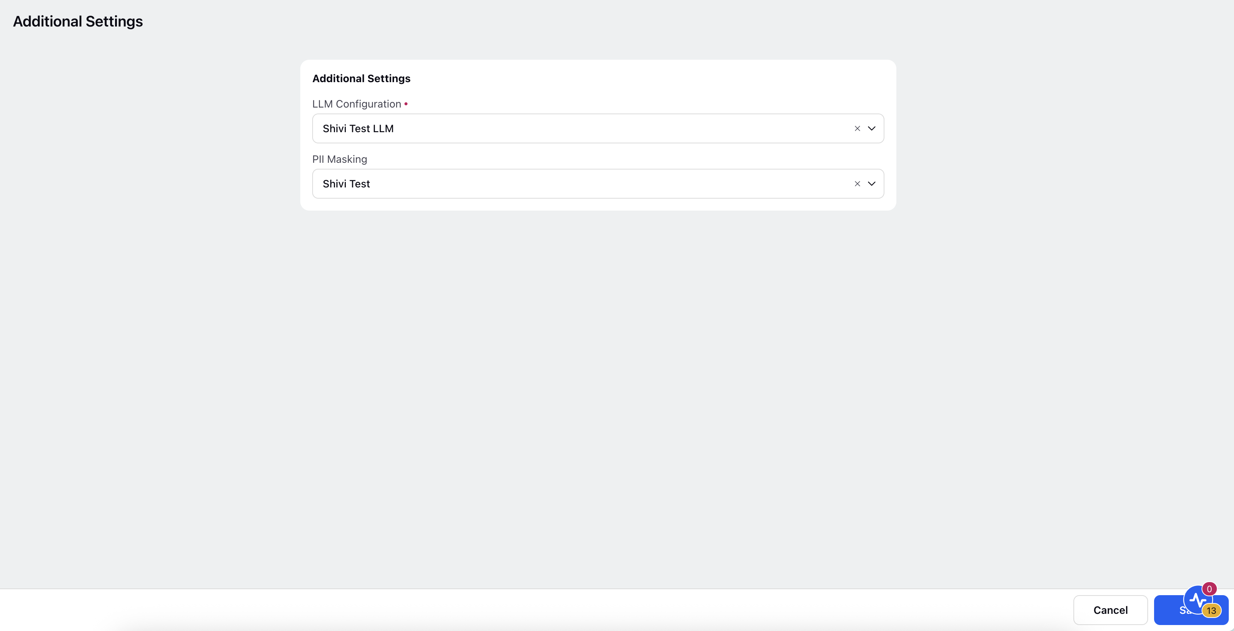Click the Shivi Test PII Masking field
Image resolution: width=1234 pixels, height=631 pixels.
[598, 184]
